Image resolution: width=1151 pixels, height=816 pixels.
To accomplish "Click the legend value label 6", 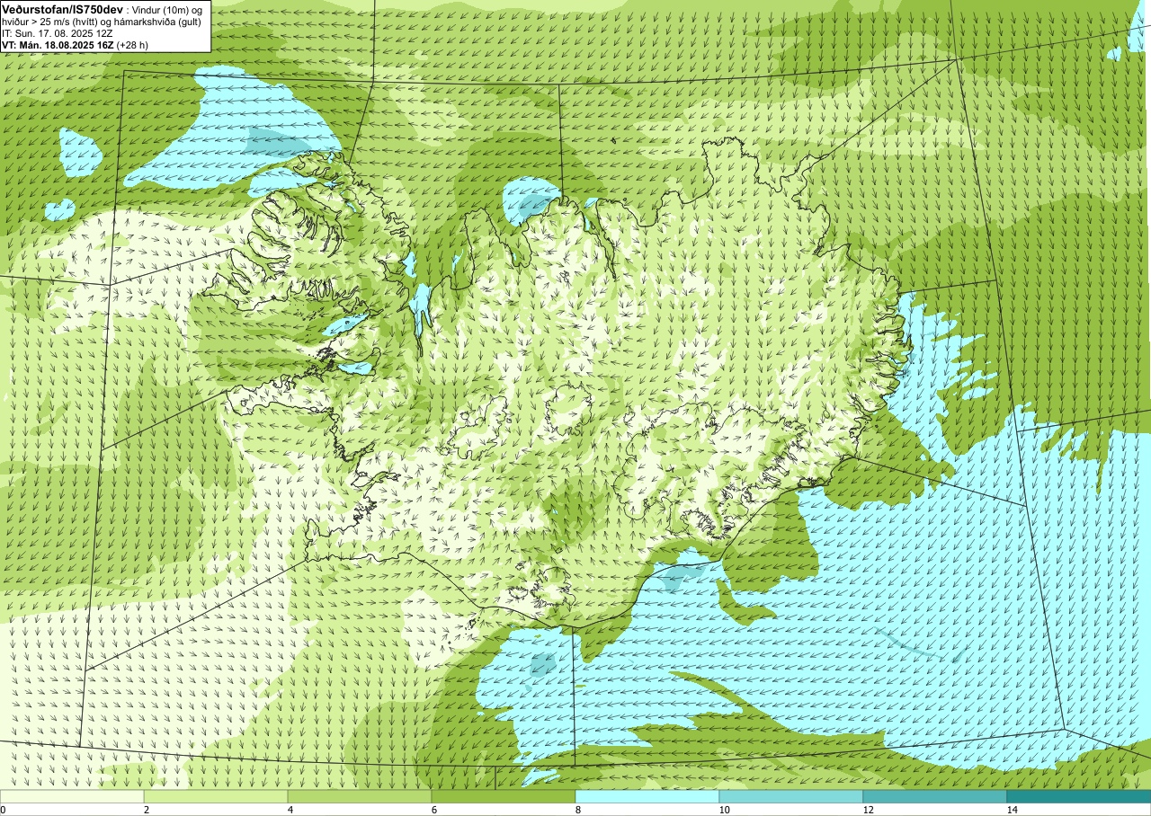I will click(434, 810).
